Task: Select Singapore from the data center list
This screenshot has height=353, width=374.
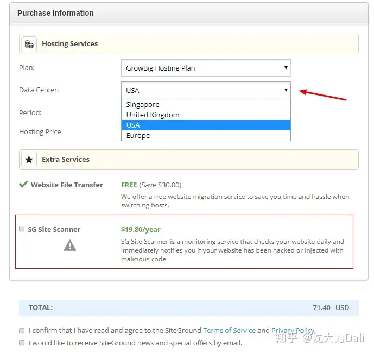Action: pos(206,104)
